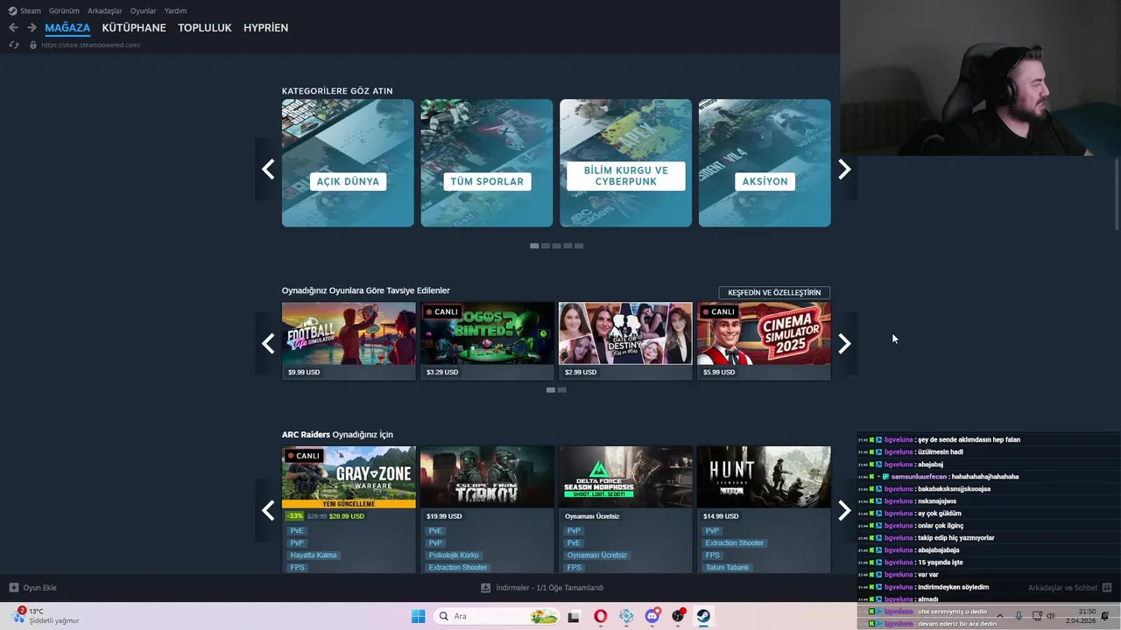1121x630 pixels.
Task: Click the Steam taskbar icon
Action: point(703,616)
